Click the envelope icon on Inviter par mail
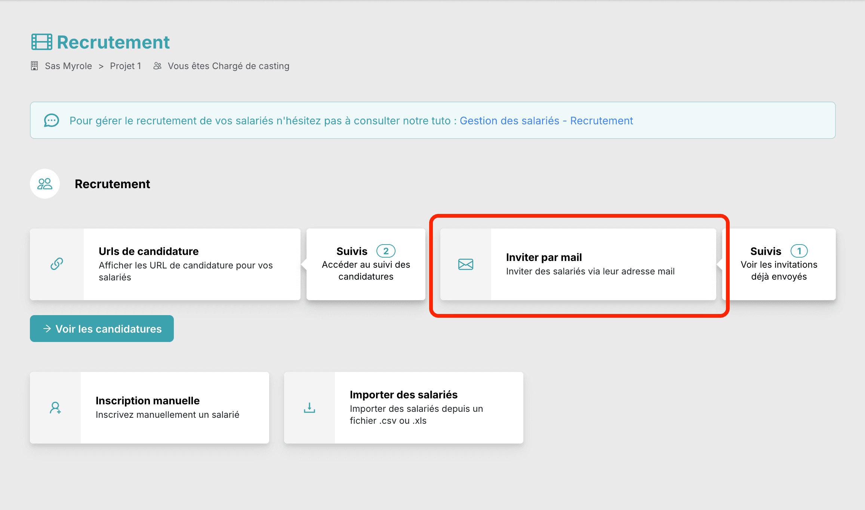This screenshot has width=865, height=510. click(466, 264)
